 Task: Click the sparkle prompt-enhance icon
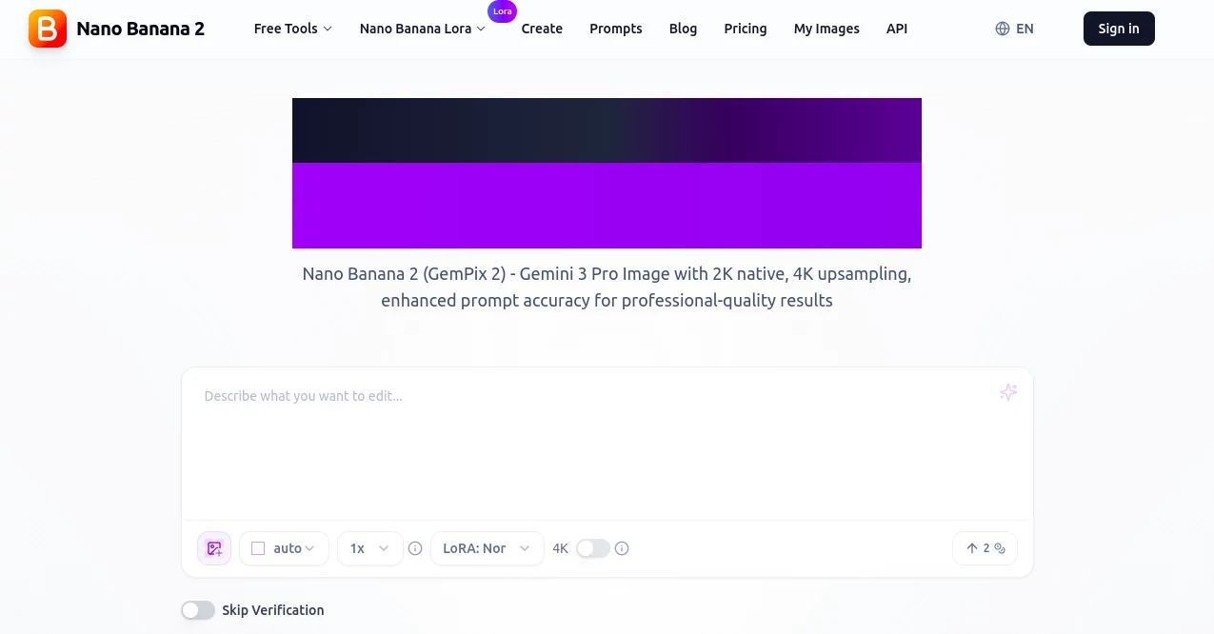(1007, 392)
